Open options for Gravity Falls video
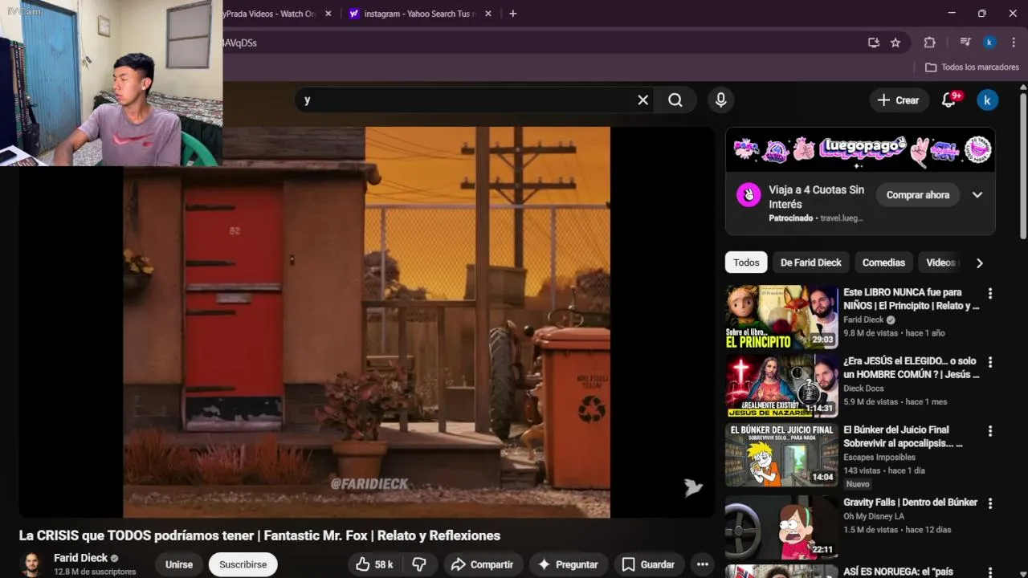The height and width of the screenshot is (578, 1028). pyautogui.click(x=990, y=503)
